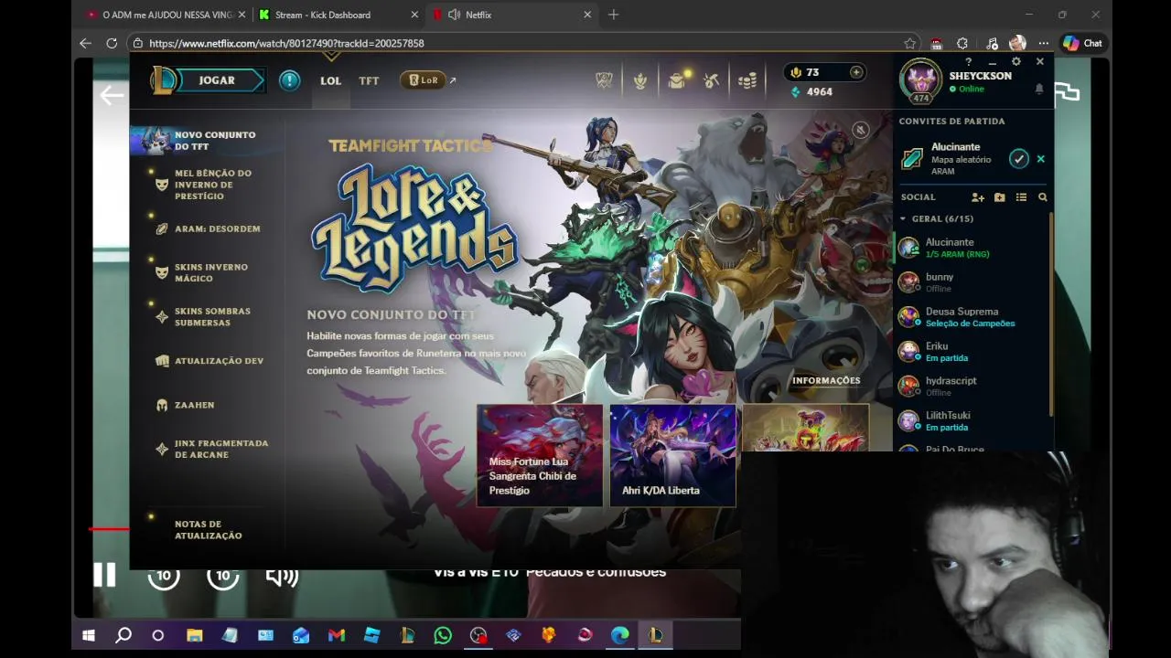Open Notas de Atualização patch notes
Image resolution: width=1171 pixels, height=658 pixels.
coord(208,530)
